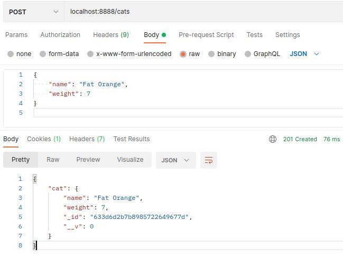This screenshot has width=343, height=257.
Task: Switch to the response Cookies tab
Action: (x=44, y=139)
